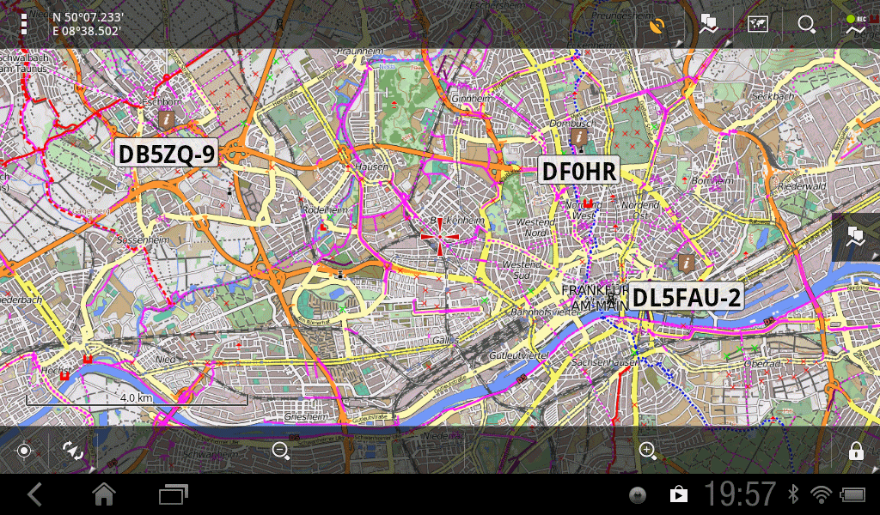Open the main menu three-dot button

pyautogui.click(x=23, y=24)
